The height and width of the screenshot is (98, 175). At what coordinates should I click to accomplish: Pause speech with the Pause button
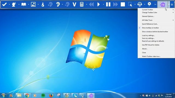[x=108, y=4]
